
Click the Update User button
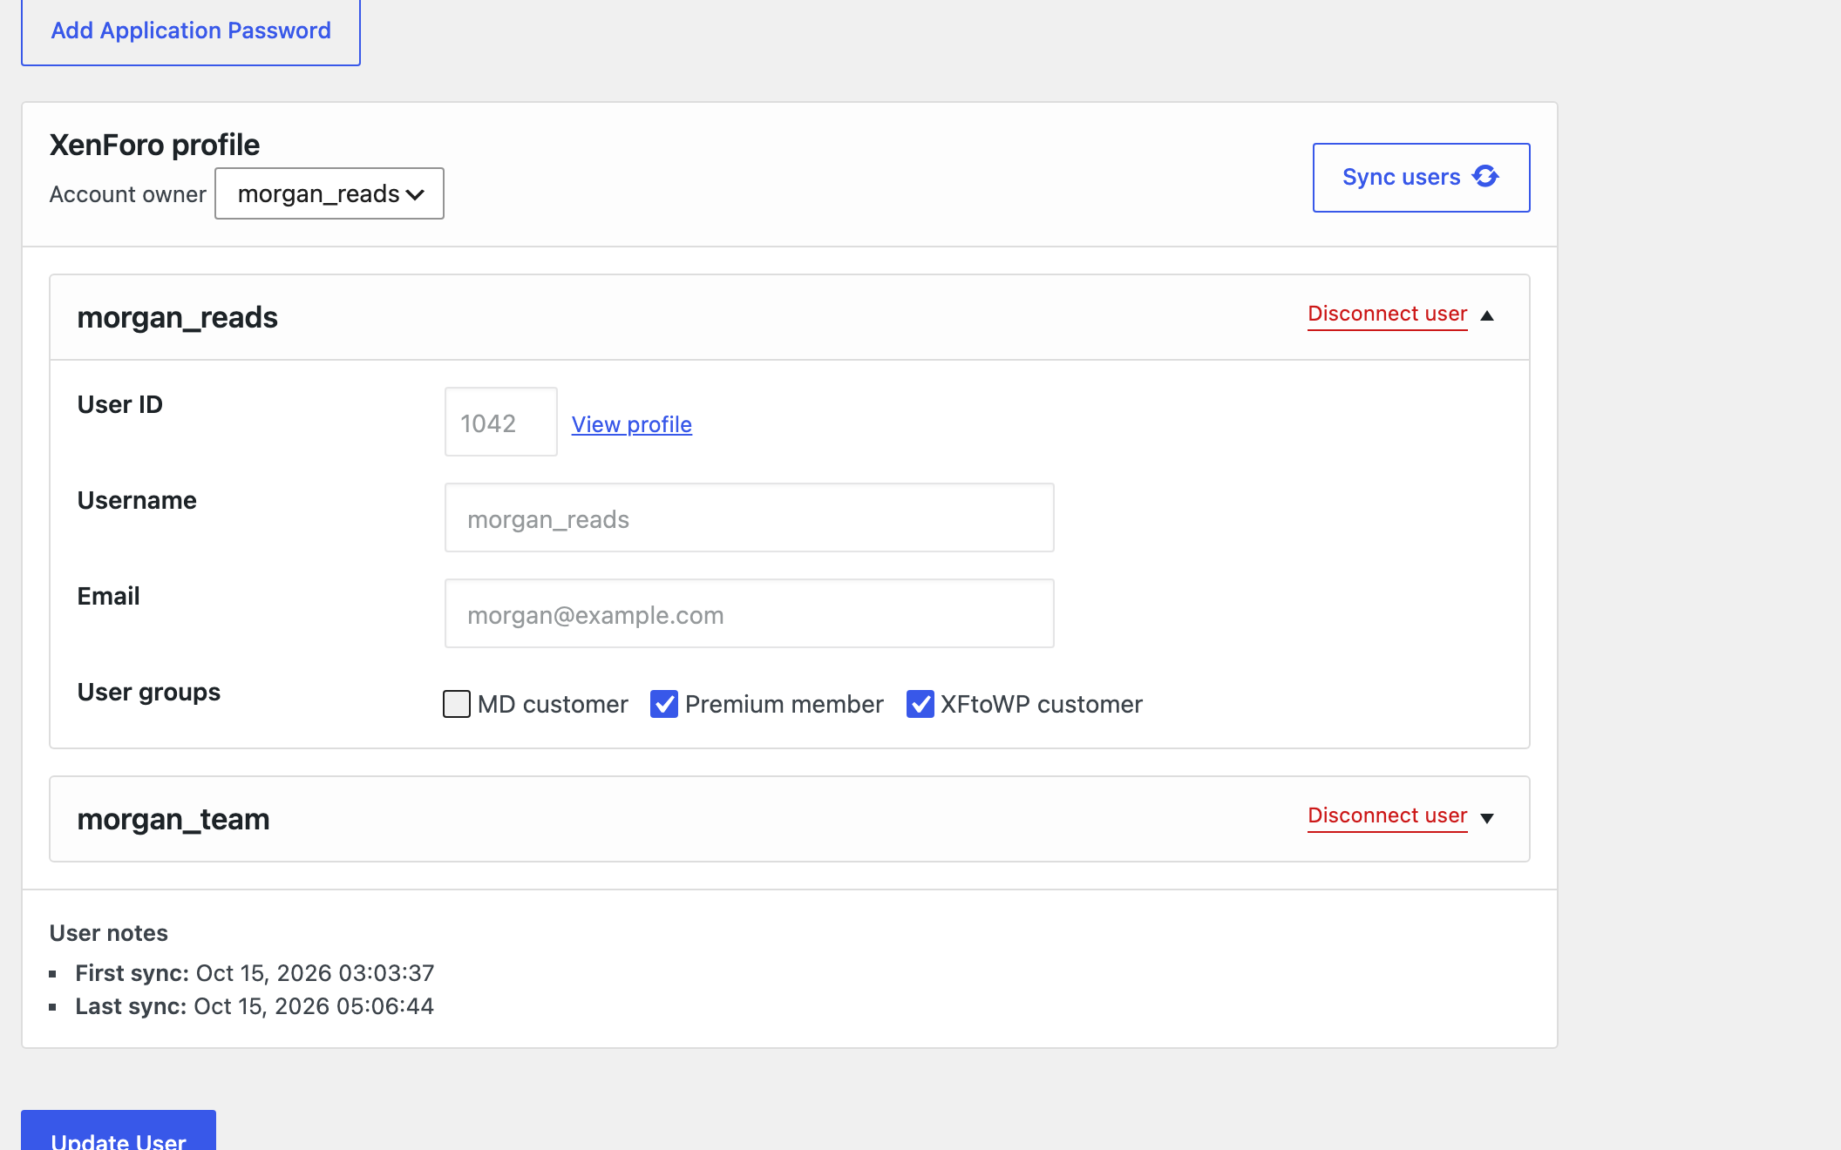(119, 1130)
